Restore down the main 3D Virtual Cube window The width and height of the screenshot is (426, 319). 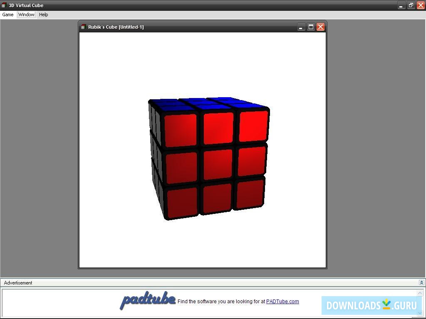point(411,5)
